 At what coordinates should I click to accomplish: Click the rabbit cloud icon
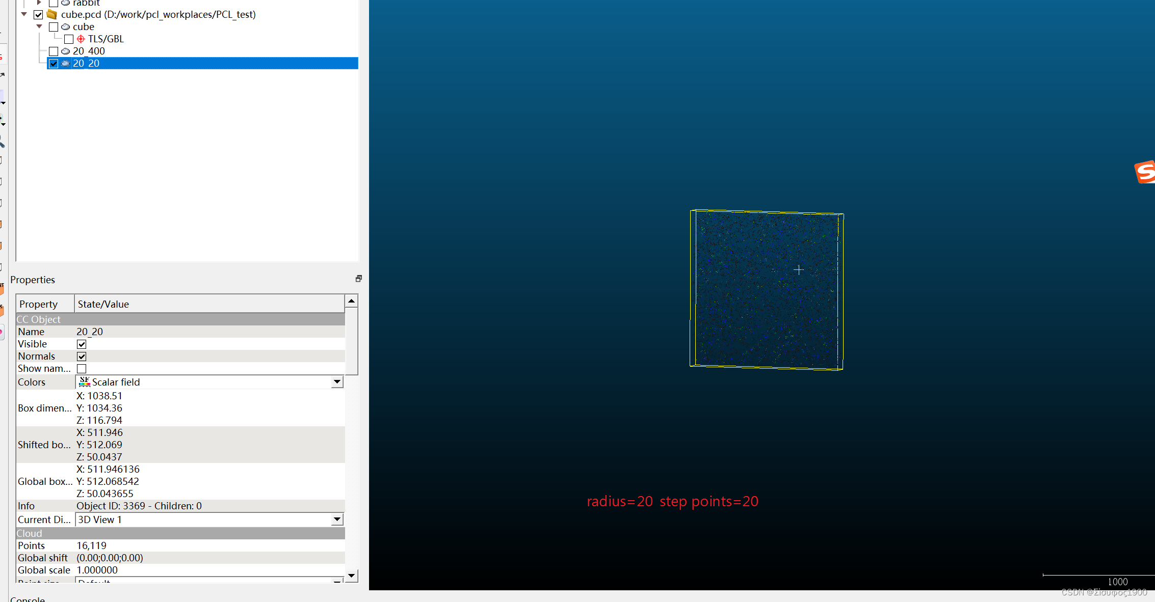tap(65, 3)
